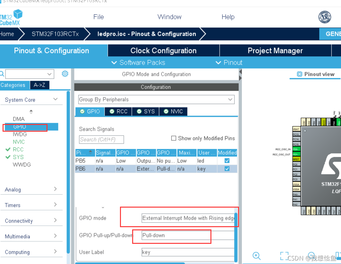
Task: Select WWDG in System Core list
Action: tap(22, 165)
